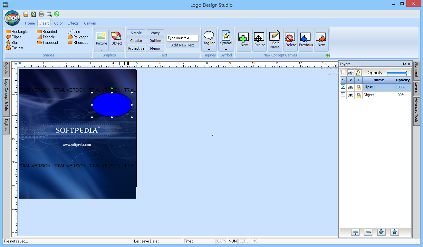
Task: Hide the Object1 layer via eye icon
Action: 351,95
